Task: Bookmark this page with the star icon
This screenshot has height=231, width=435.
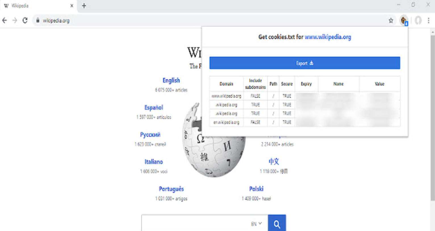Action: [391, 20]
